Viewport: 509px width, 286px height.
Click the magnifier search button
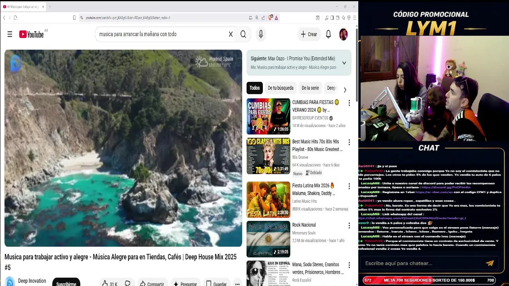point(243,34)
